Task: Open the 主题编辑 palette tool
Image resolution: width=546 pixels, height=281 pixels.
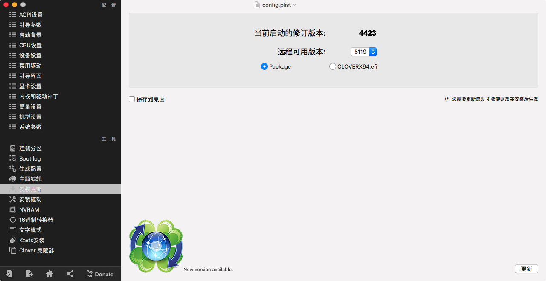Action: tap(60, 179)
